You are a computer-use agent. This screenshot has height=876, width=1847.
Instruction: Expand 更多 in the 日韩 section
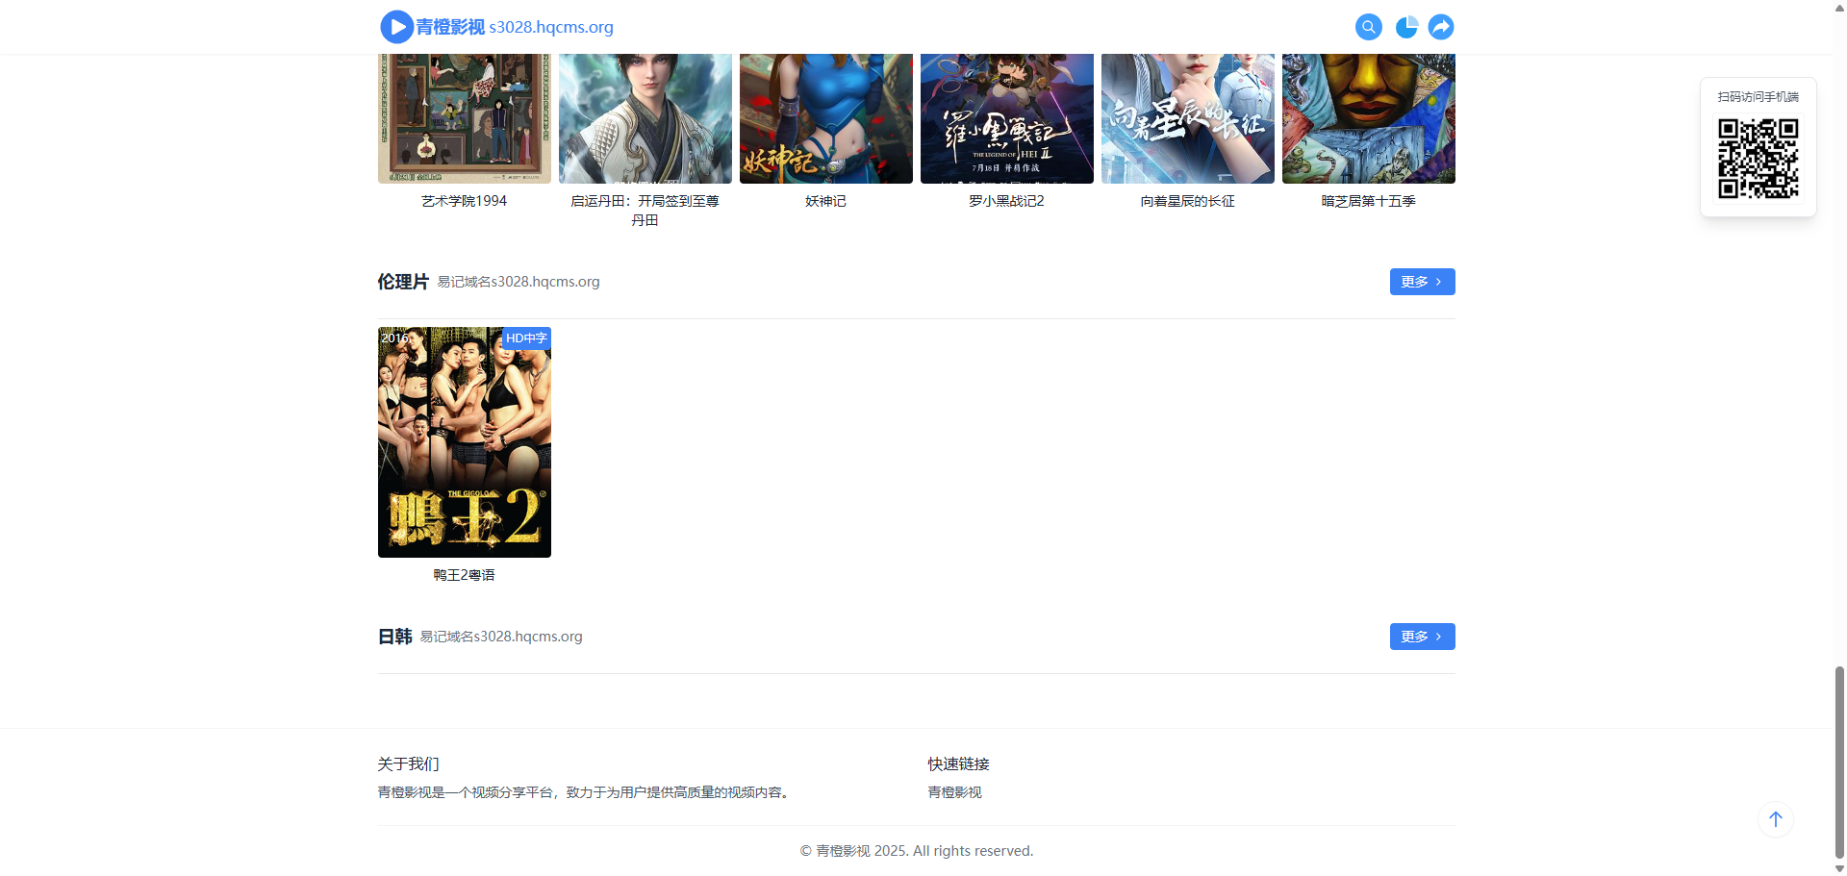[1421, 637]
